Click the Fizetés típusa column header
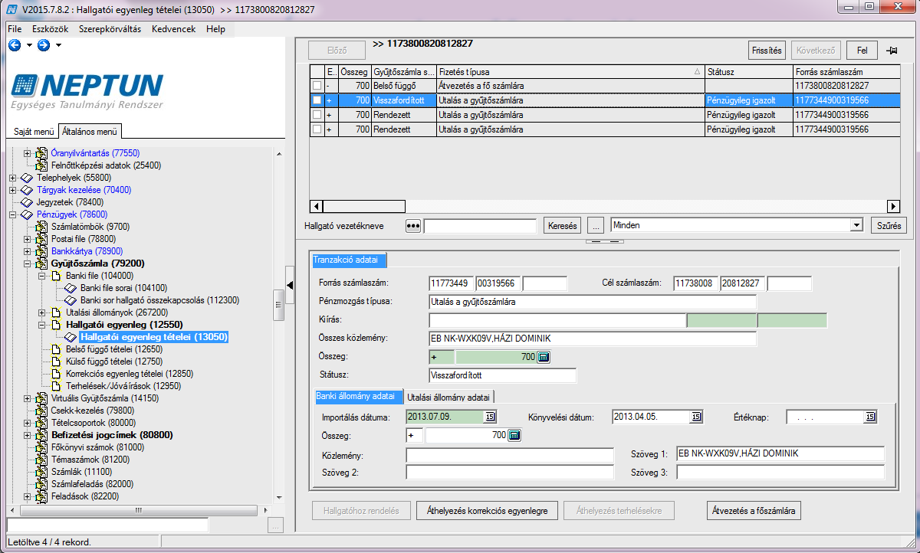920x553 pixels. click(x=570, y=71)
